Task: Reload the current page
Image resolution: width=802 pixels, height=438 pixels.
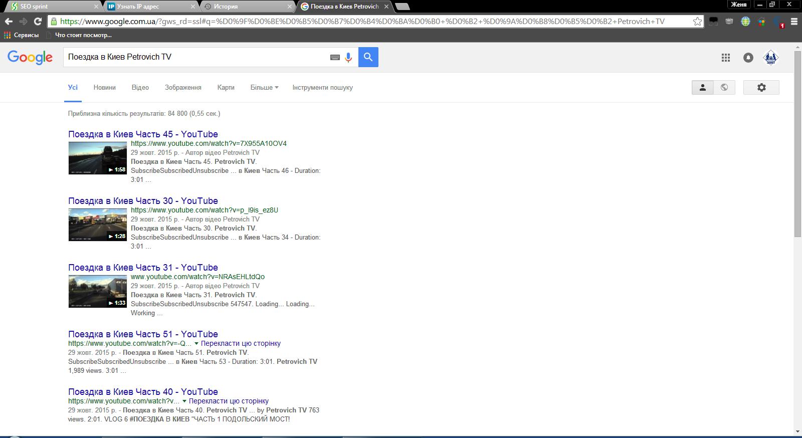Action: pyautogui.click(x=38, y=22)
